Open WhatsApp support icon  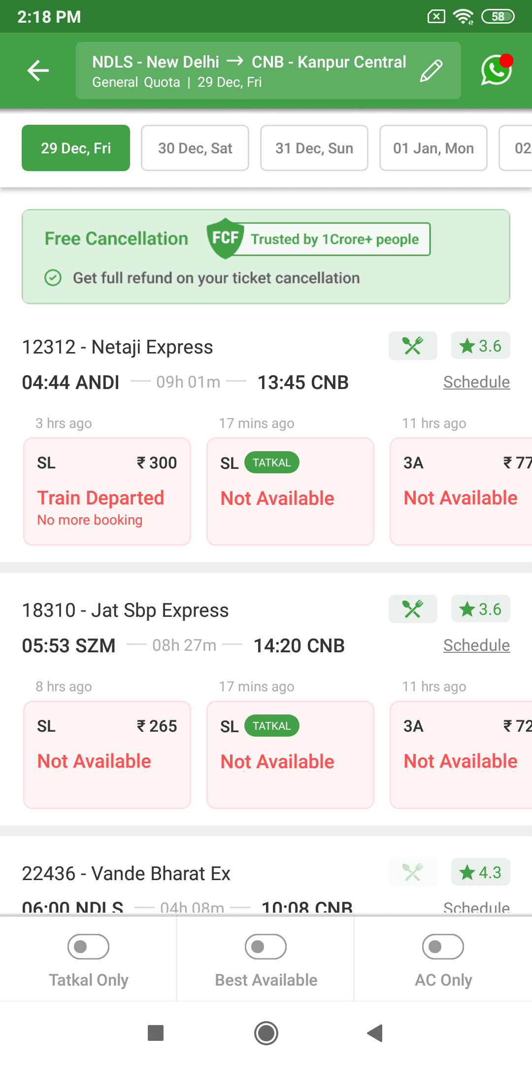click(497, 70)
